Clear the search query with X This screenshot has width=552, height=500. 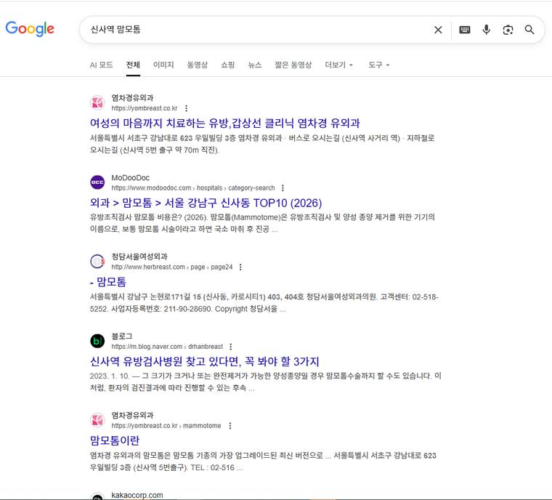tap(438, 30)
